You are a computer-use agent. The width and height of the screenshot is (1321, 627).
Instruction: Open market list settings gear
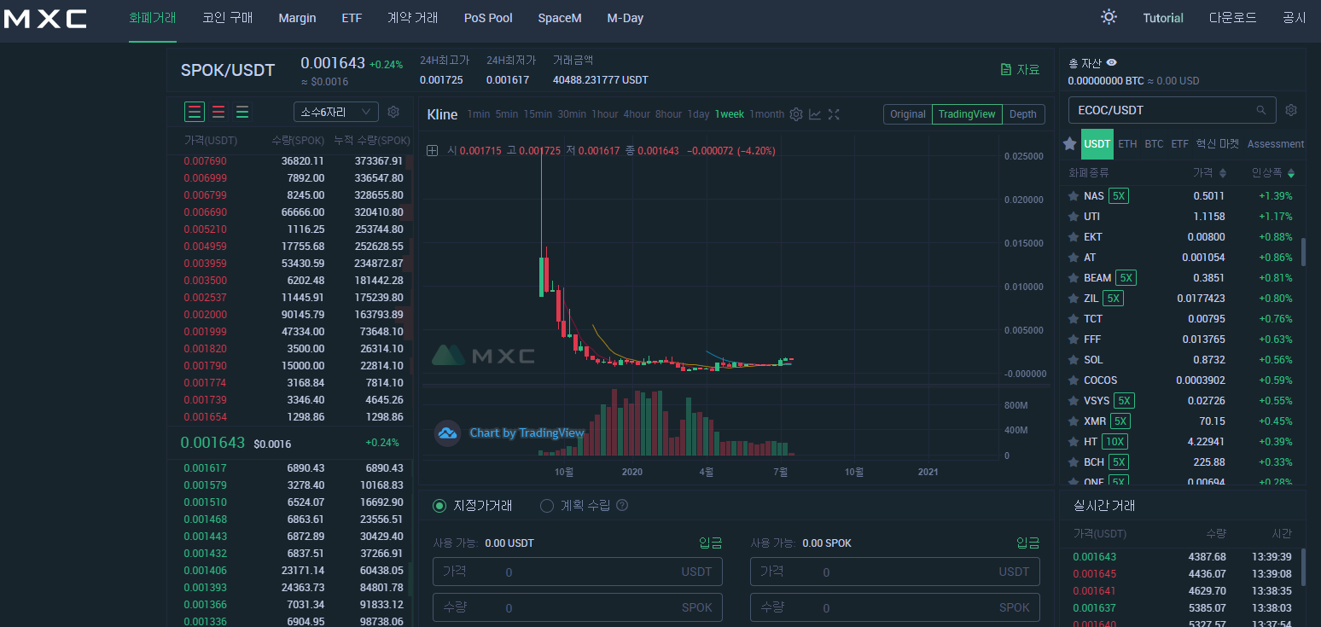coord(1291,110)
